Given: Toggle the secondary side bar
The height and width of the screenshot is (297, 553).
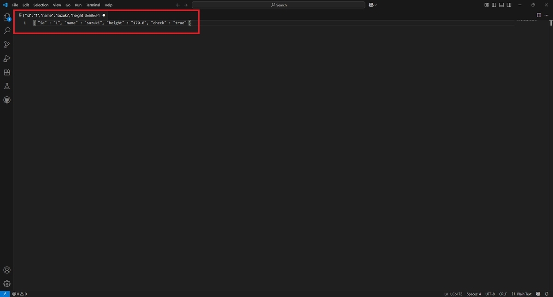Looking at the screenshot, I should 508,5.
